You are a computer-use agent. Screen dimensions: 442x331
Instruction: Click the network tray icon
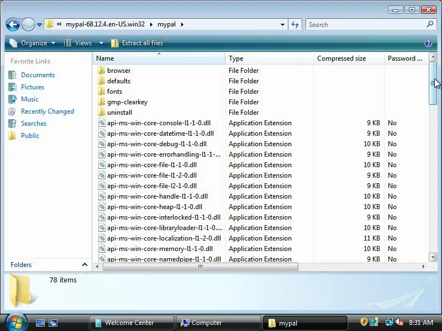tap(390, 322)
